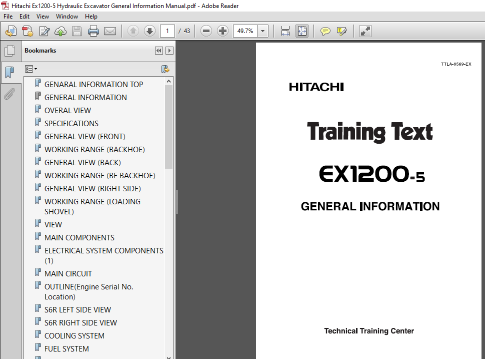Click the Training Text heading on page

369,132
